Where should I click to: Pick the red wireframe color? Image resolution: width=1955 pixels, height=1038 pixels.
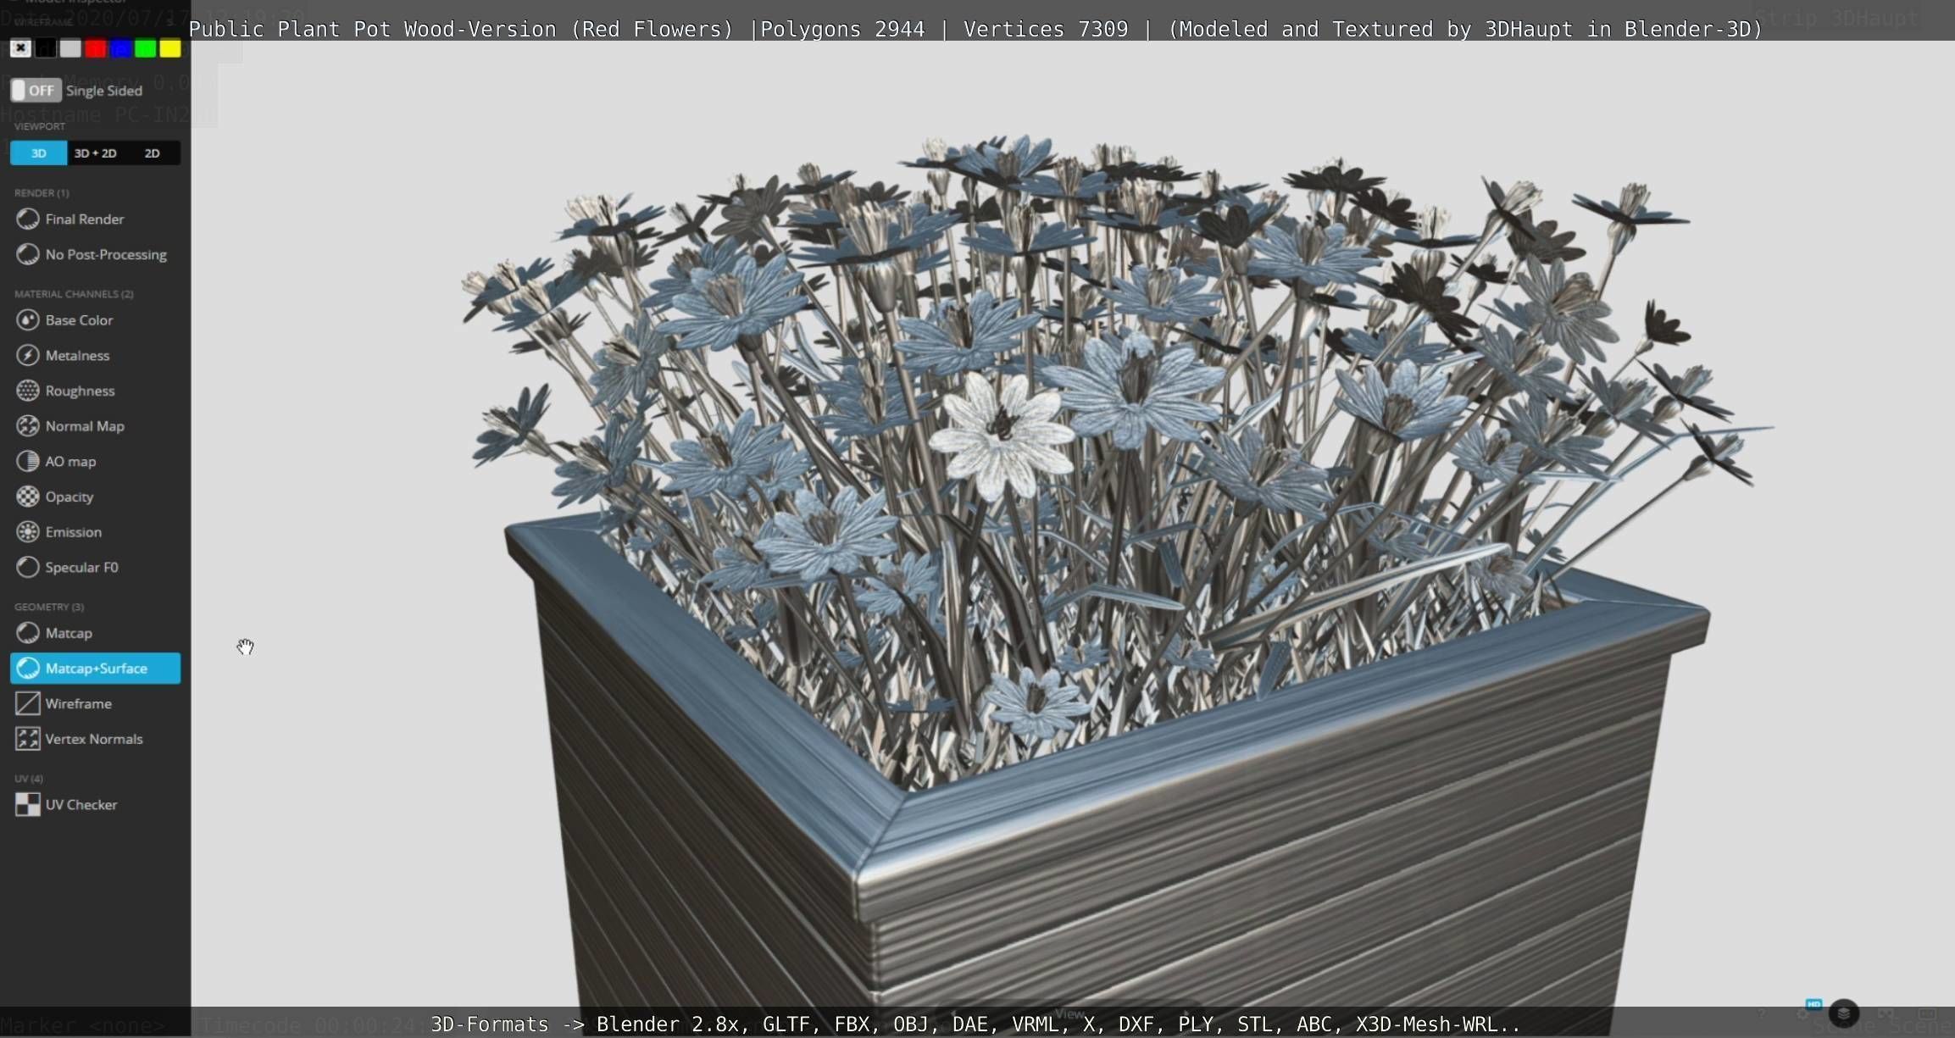point(96,48)
